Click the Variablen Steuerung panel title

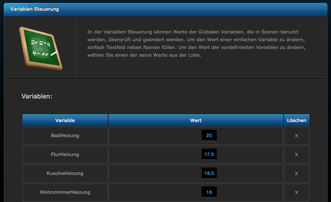[34, 9]
